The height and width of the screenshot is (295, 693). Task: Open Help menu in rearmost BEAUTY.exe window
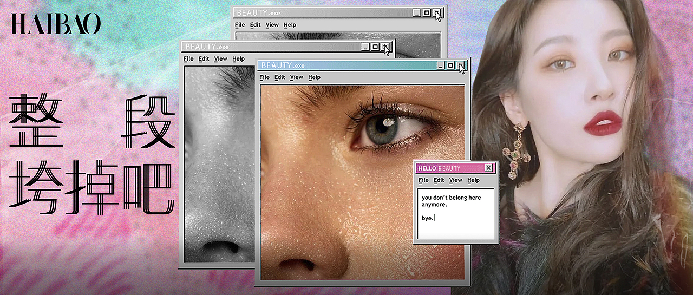[290, 24]
